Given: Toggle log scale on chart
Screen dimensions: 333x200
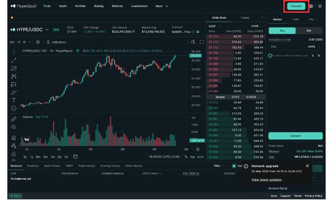Looking at the screenshot, I should click(x=192, y=157).
